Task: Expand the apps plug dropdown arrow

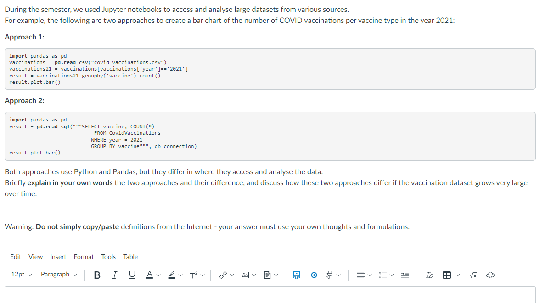Action: click(338, 275)
